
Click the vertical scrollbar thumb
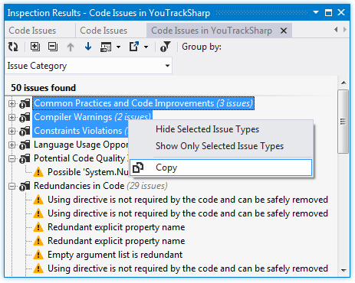[343, 122]
